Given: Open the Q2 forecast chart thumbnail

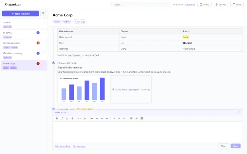Looking at the screenshot, I should pyautogui.click(x=83, y=89).
